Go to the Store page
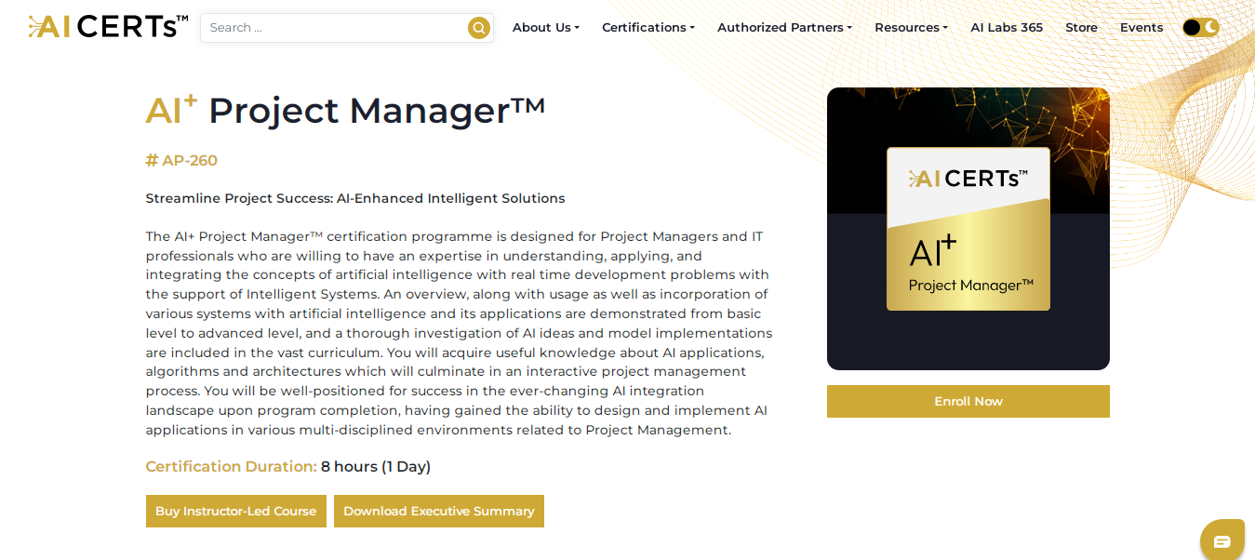The image size is (1255, 560). [x=1081, y=27]
